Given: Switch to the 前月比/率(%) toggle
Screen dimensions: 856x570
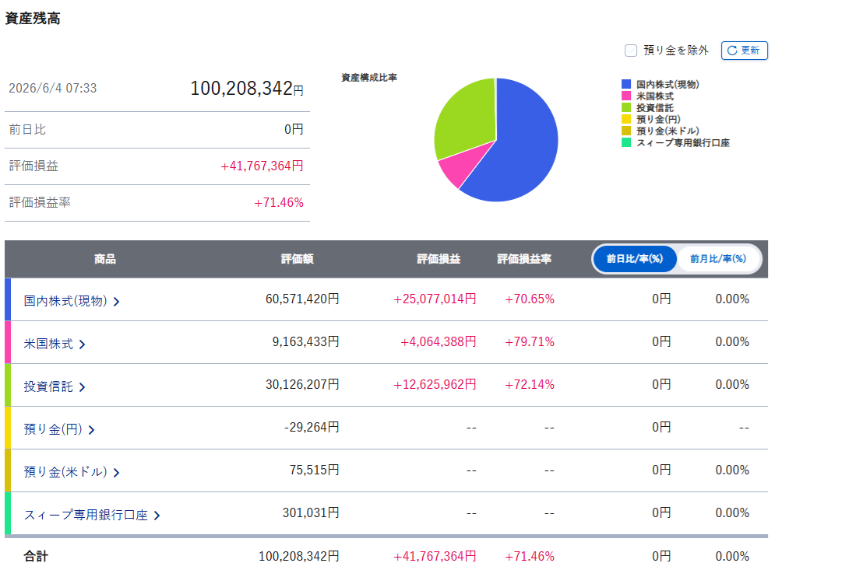Looking at the screenshot, I should point(718,259).
